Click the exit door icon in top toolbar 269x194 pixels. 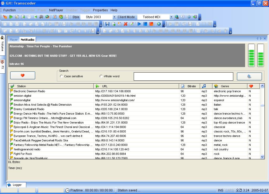pos(195,17)
